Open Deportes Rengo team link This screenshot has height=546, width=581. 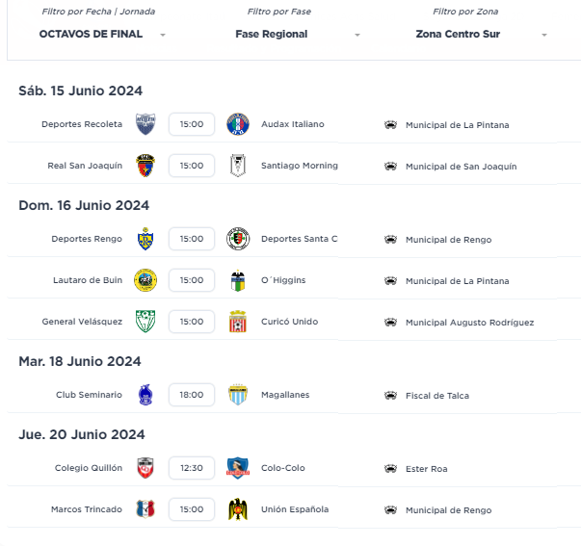87,239
